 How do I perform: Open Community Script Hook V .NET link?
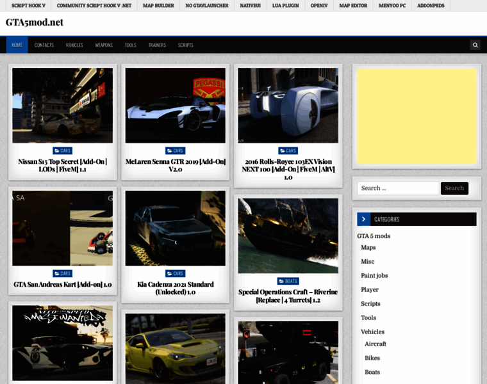94,6
